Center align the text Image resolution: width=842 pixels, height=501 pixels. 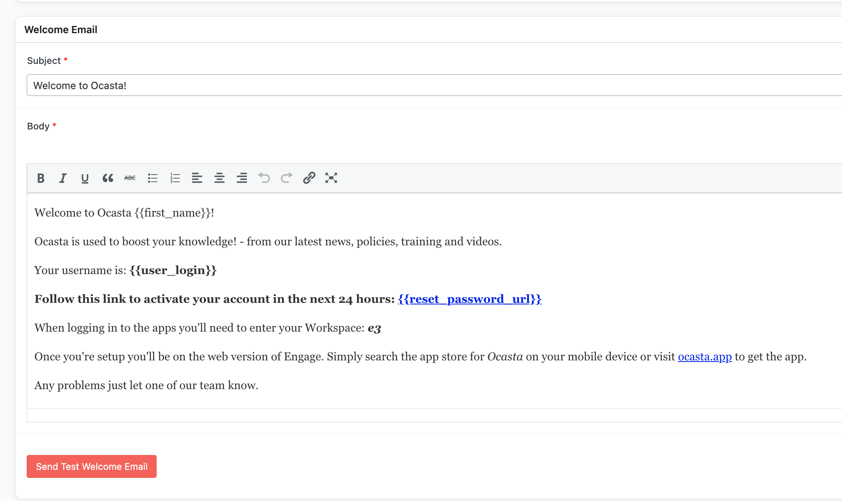(219, 178)
